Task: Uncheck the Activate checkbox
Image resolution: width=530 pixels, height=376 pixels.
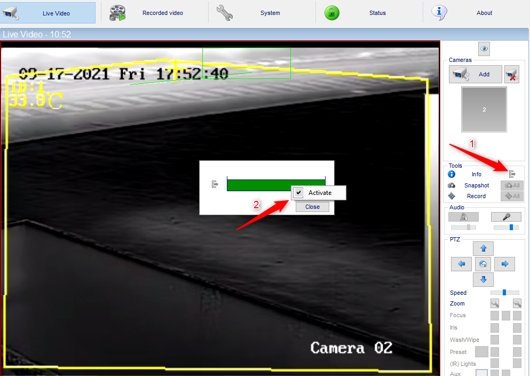Action: point(298,193)
